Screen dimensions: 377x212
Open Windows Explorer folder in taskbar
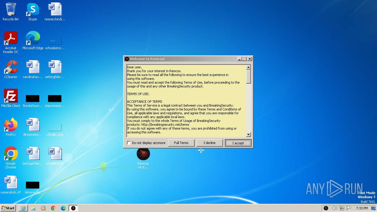[33, 208]
